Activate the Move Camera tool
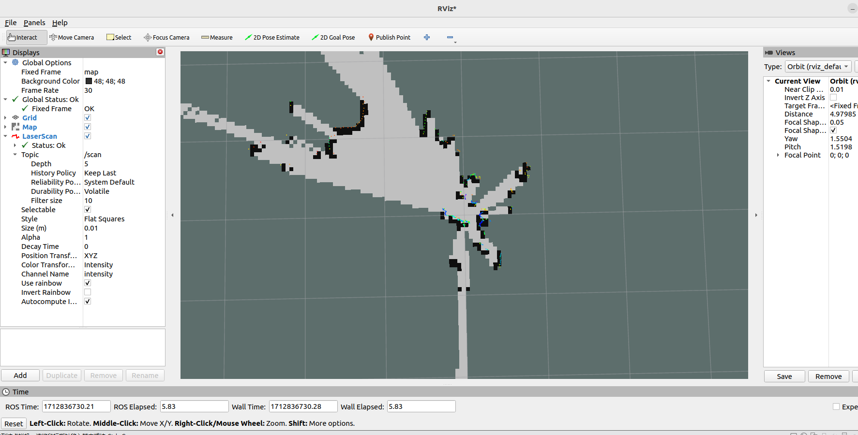This screenshot has height=435, width=858. (x=72, y=37)
